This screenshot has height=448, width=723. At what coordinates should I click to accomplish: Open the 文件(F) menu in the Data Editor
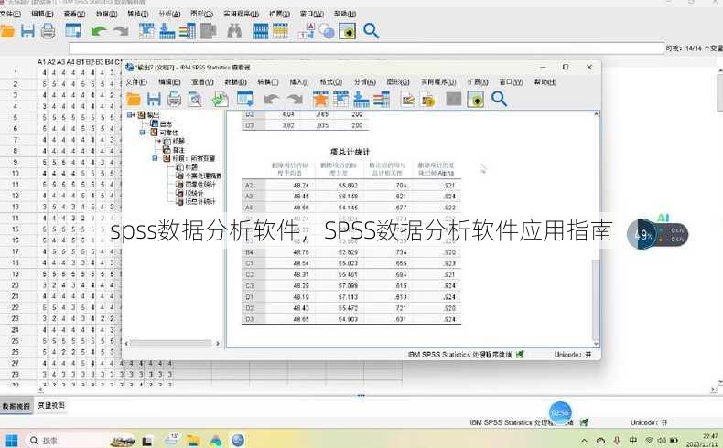(10, 14)
